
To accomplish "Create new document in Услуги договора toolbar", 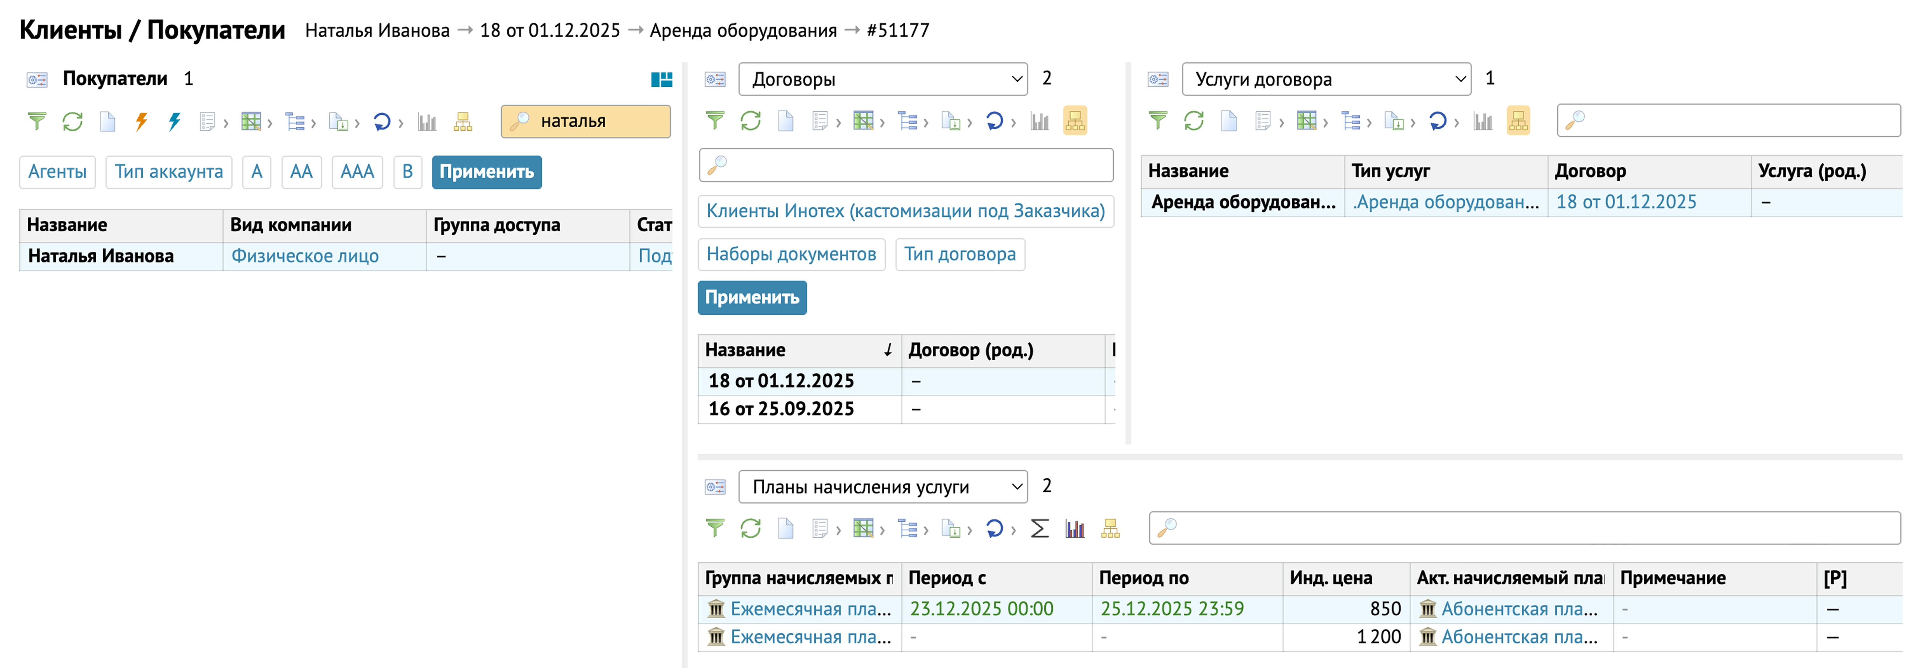I will pyautogui.click(x=1228, y=121).
